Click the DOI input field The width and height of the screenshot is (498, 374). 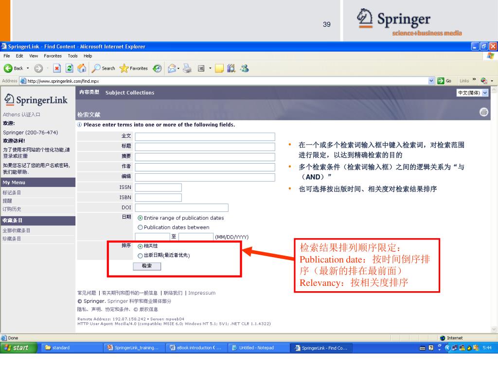[182, 208]
